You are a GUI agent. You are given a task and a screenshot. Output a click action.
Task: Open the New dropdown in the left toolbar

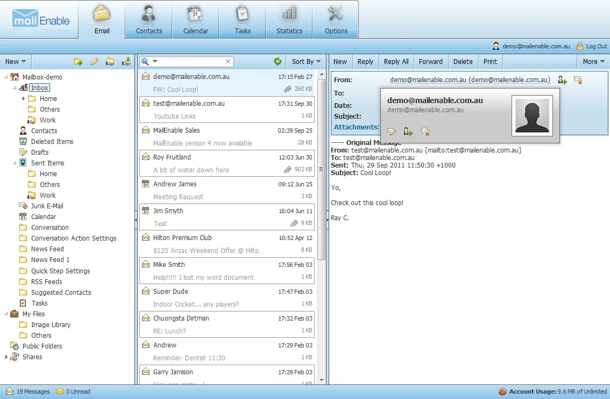coord(16,61)
